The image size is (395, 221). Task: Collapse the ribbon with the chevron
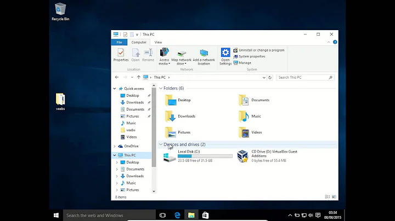pos(329,42)
